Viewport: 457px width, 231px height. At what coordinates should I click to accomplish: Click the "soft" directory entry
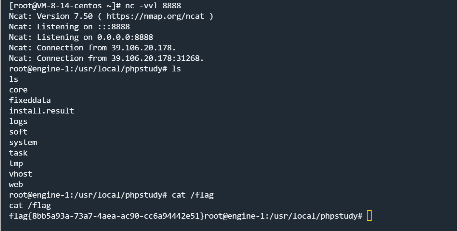coord(18,132)
